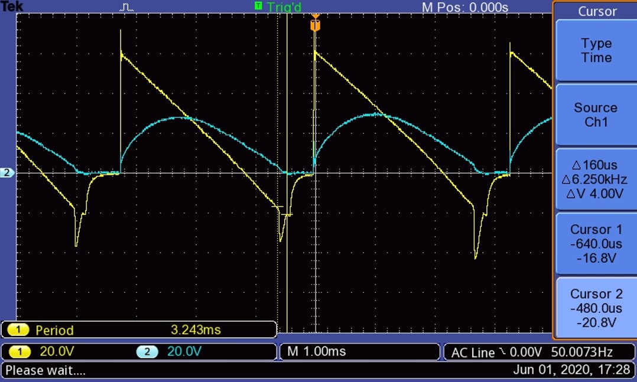
Task: Click the falling-edge slope icon in trigger readout
Action: (x=502, y=352)
